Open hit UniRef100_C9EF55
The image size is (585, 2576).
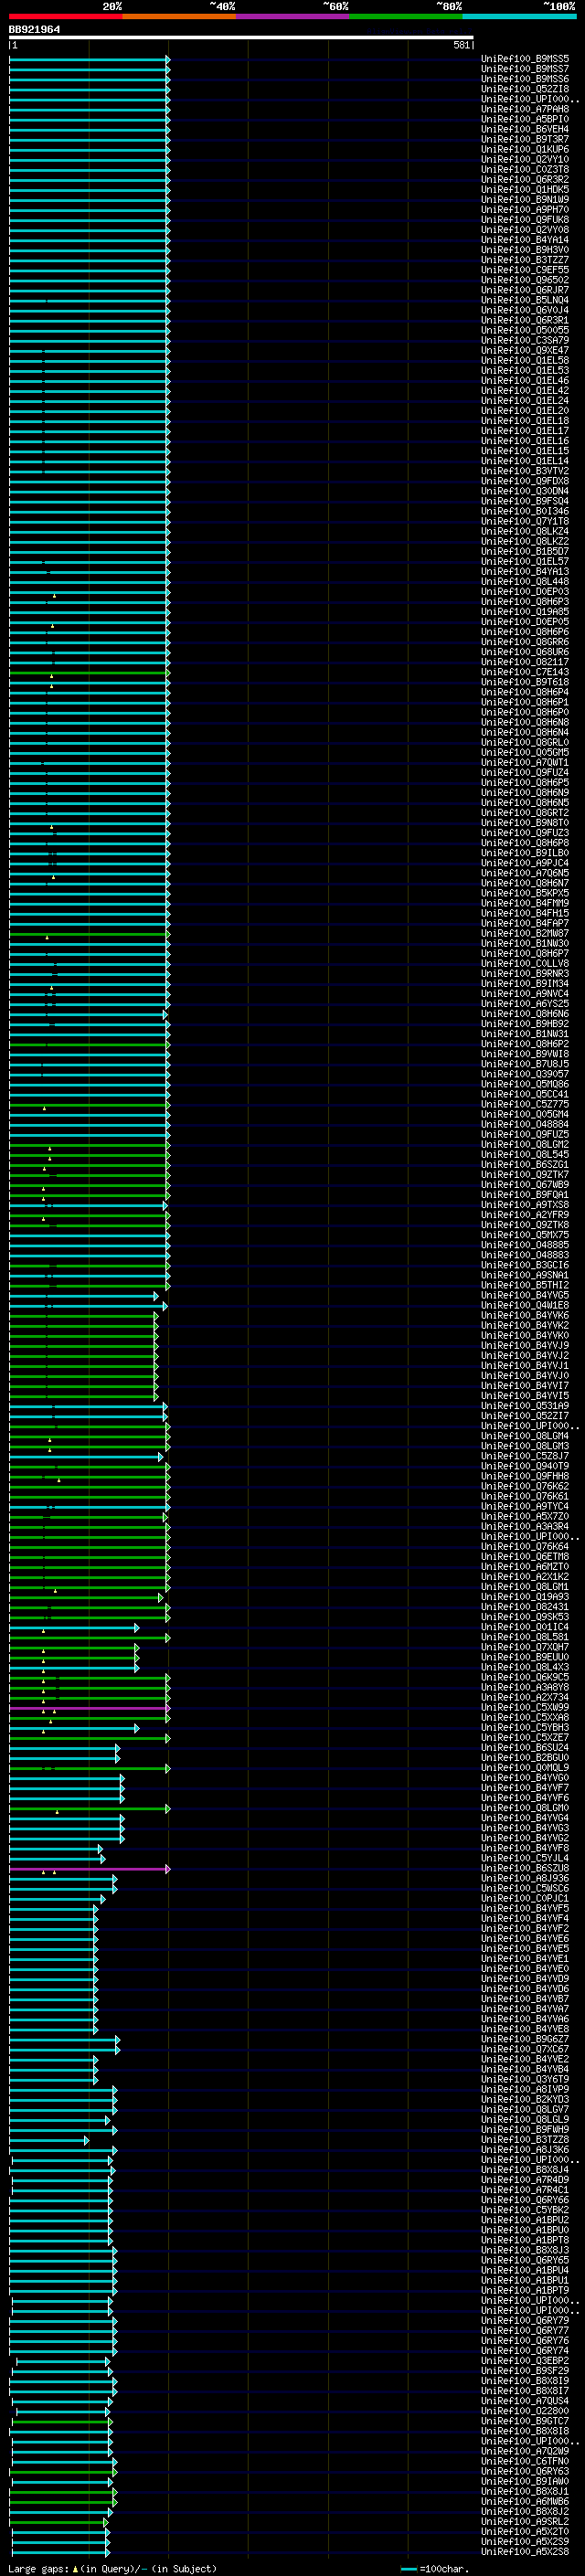[525, 270]
